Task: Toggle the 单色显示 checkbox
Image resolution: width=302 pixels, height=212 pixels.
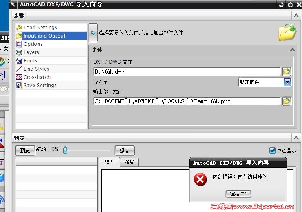Action: 272,150
